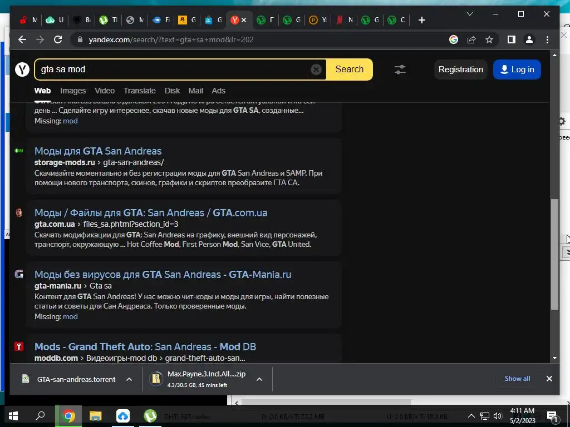Click the Mod DB red favicon
This screenshot has width=570, height=427.
(x=19, y=346)
